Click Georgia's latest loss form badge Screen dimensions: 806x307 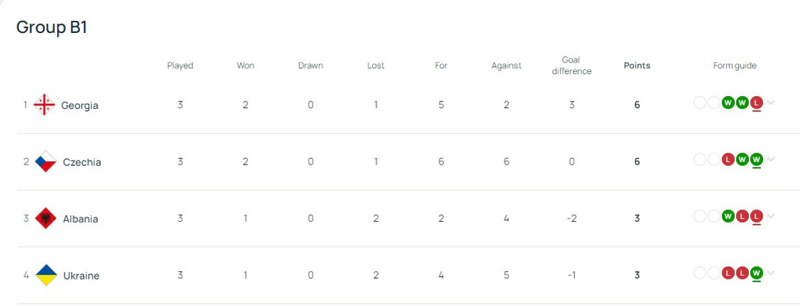point(757,103)
